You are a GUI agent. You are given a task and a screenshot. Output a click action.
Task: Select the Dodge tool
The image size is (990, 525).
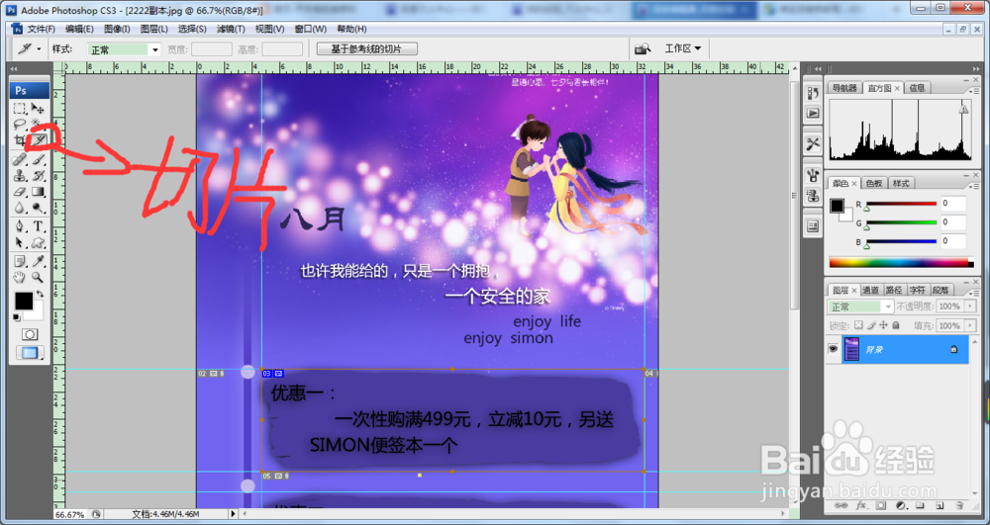click(39, 208)
